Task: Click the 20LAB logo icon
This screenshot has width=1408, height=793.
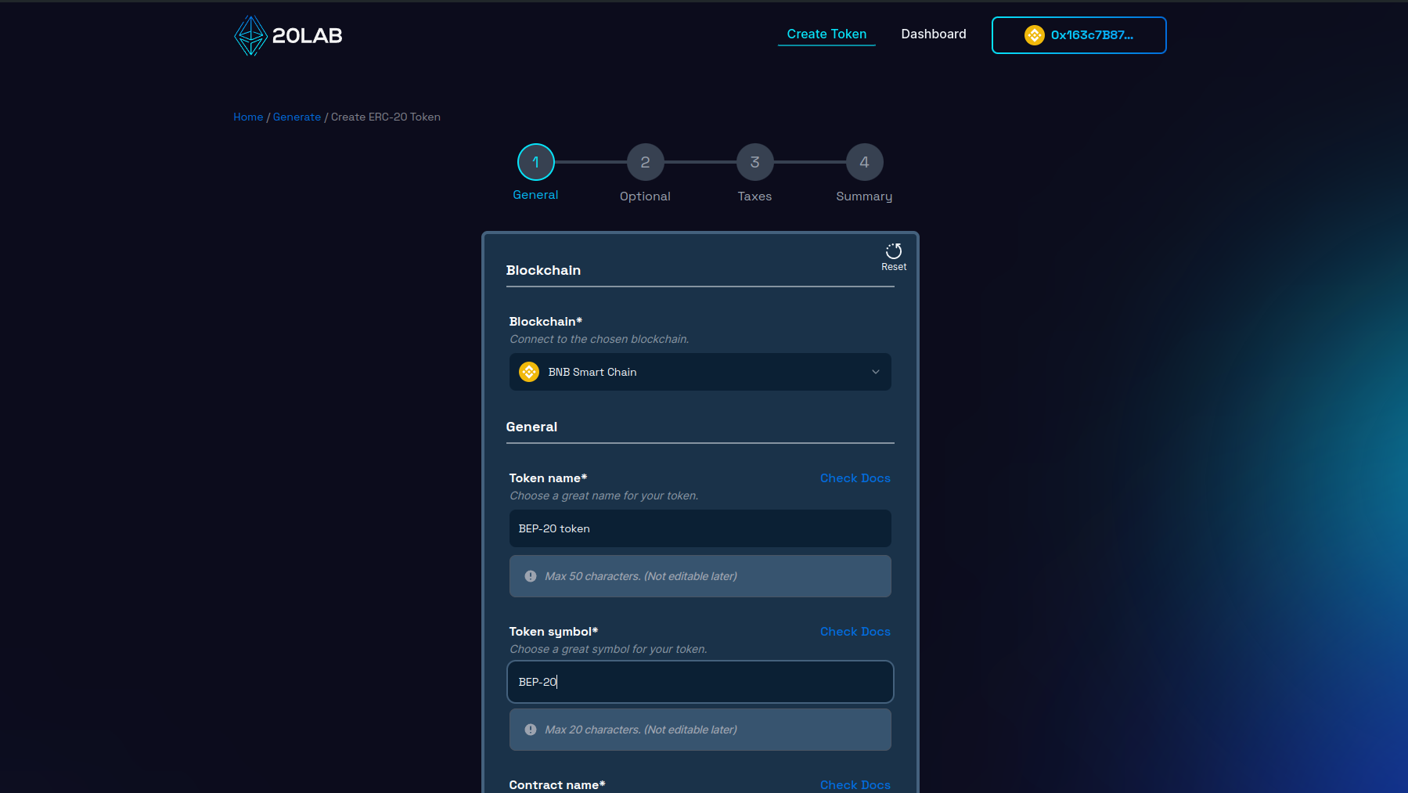Action: point(250,35)
